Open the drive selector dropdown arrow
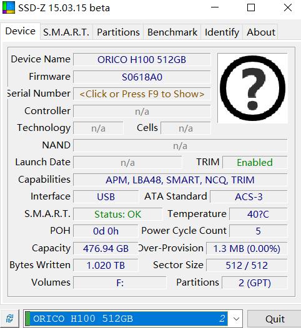Viewport: 301px width, 328px height. [236, 319]
